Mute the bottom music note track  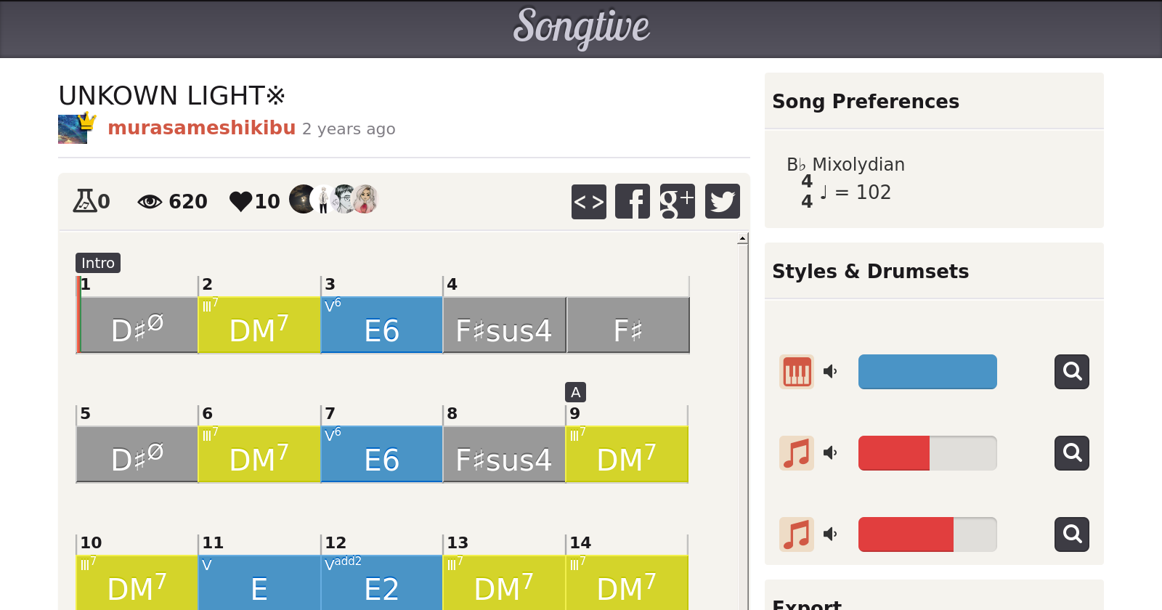click(830, 534)
